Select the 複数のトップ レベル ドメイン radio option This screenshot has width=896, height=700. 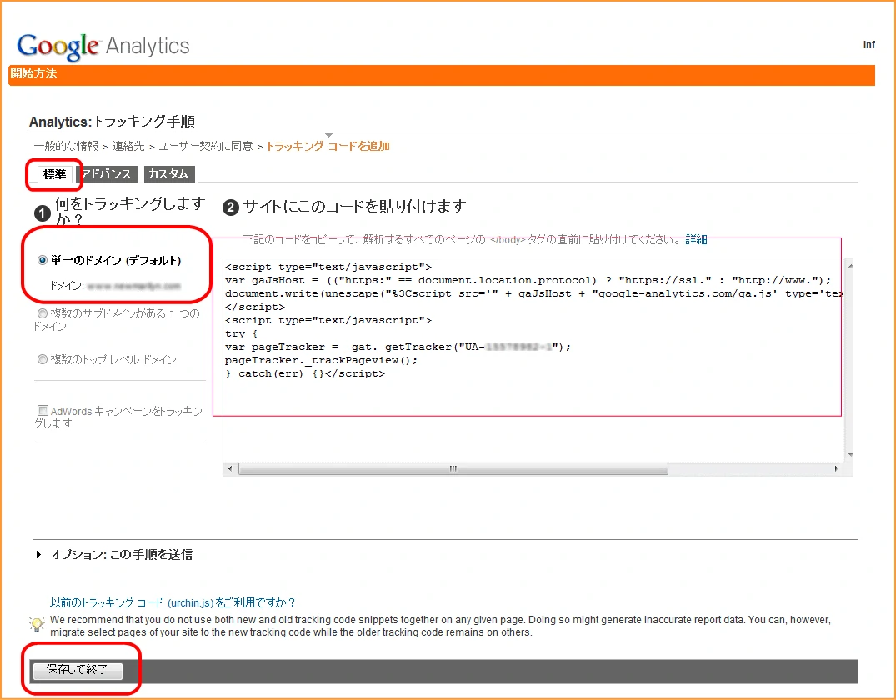pyautogui.click(x=43, y=359)
